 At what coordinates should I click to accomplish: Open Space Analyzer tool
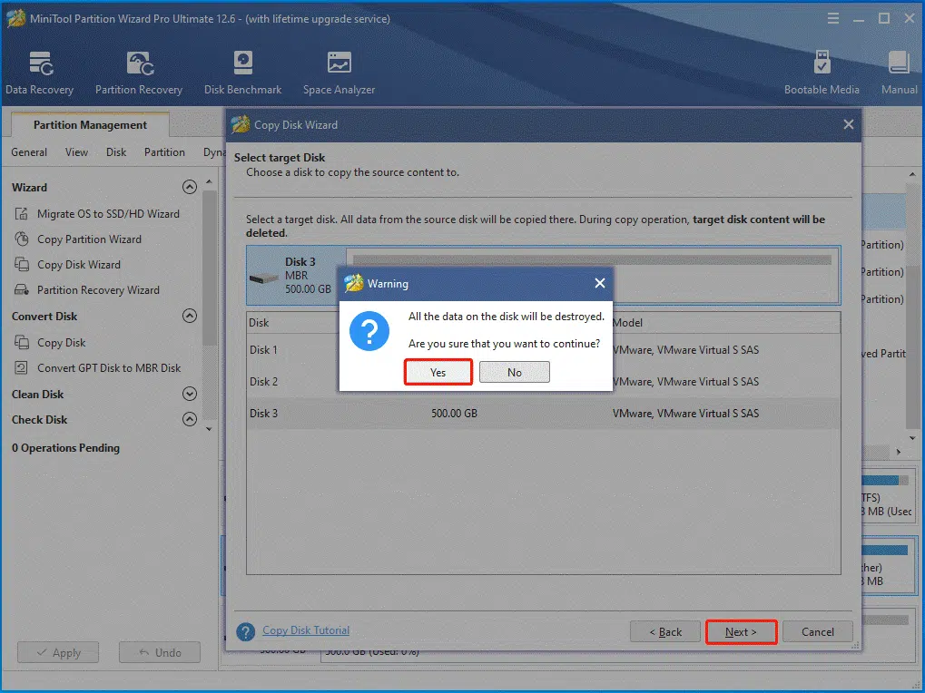pyautogui.click(x=339, y=63)
